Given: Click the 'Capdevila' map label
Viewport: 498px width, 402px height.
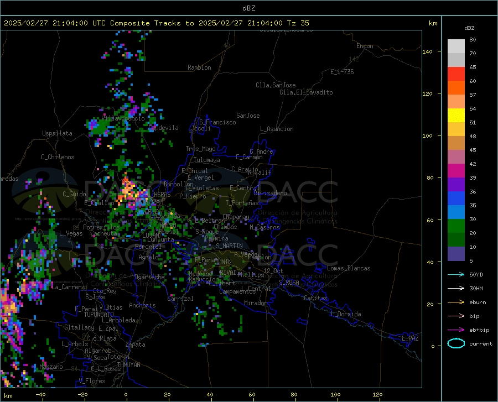Looking at the screenshot, I should pyautogui.click(x=163, y=128).
